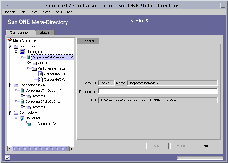Click the DN field with LDAP URL

coord(158,100)
